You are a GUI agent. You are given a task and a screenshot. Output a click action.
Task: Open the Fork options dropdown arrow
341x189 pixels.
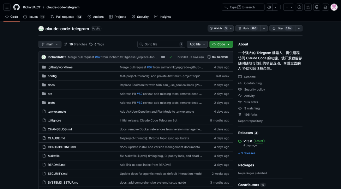pyautogui.click(x=264, y=28)
